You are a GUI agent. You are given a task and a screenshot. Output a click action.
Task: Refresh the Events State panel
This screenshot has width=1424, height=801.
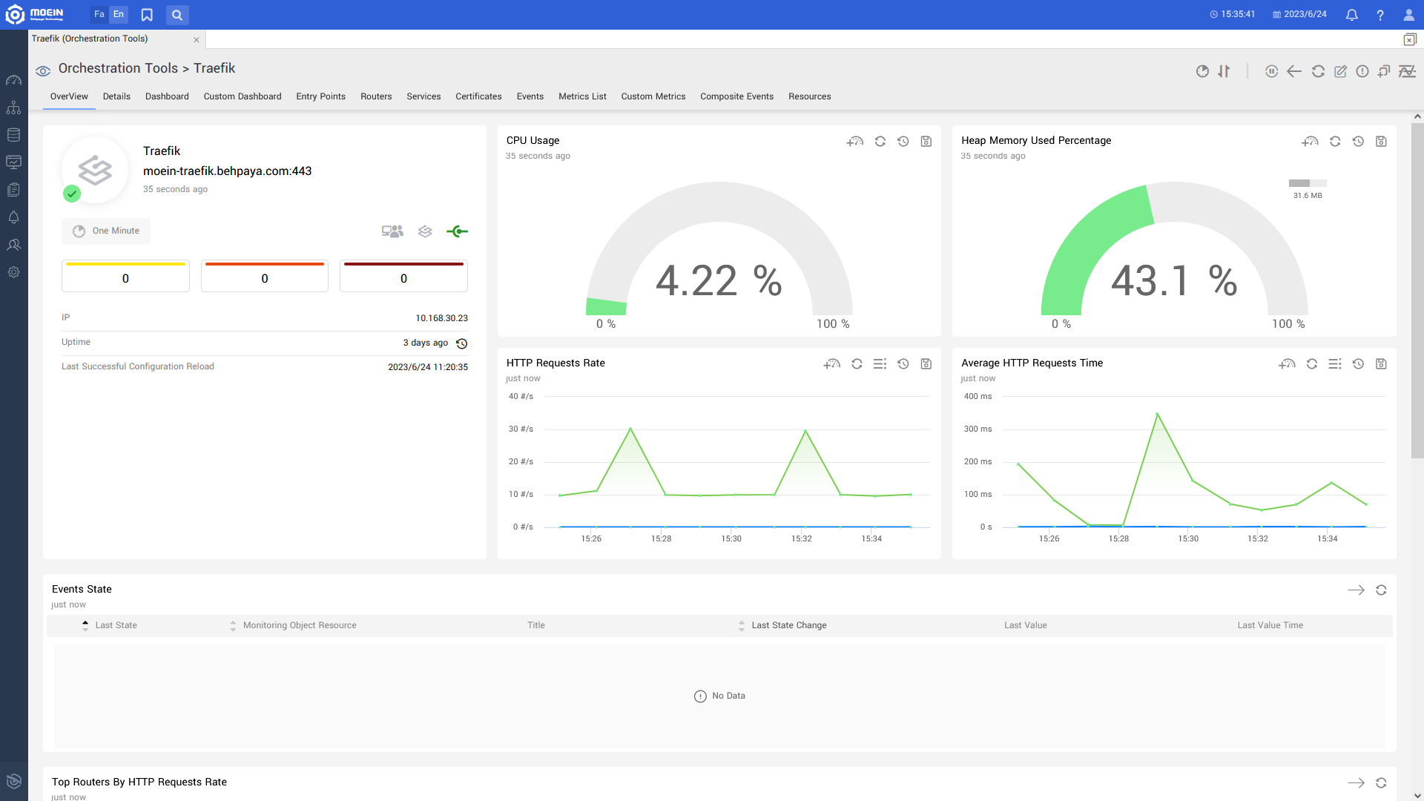(1381, 590)
